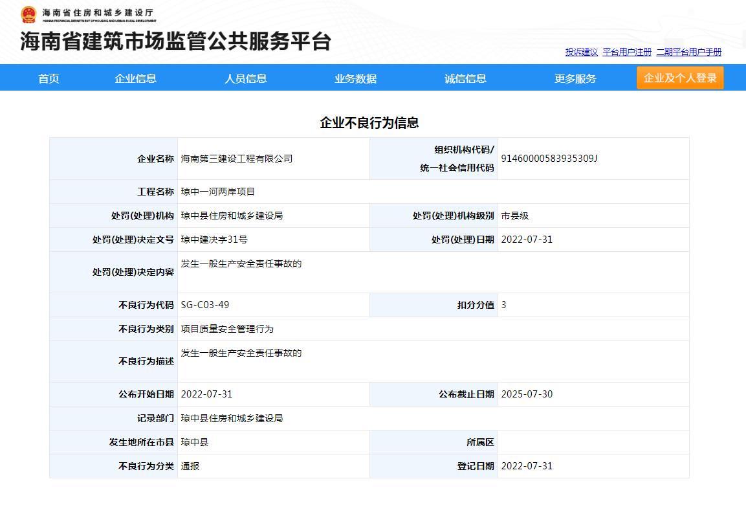
Task: Select company name 海南第三建设工程有限公司
Action: pos(236,159)
